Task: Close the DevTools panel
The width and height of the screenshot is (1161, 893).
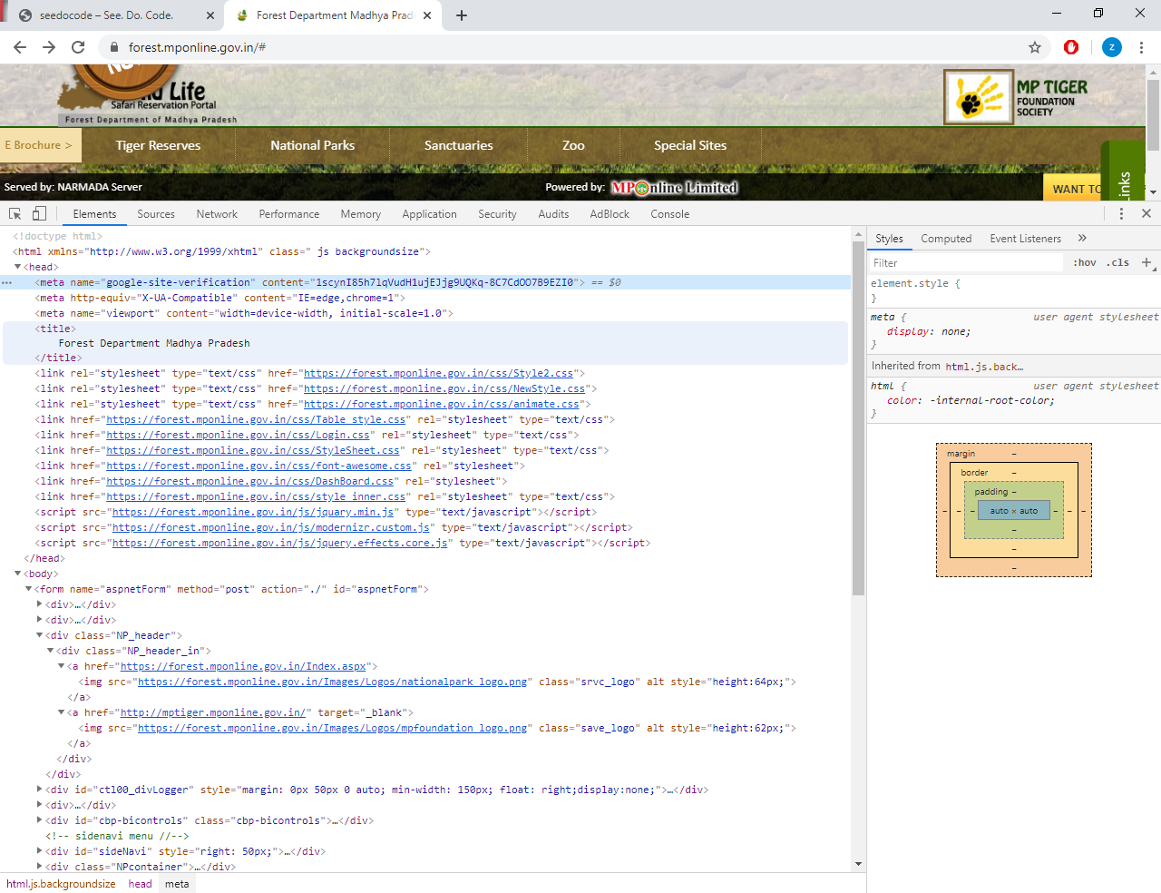Action: click(1146, 214)
